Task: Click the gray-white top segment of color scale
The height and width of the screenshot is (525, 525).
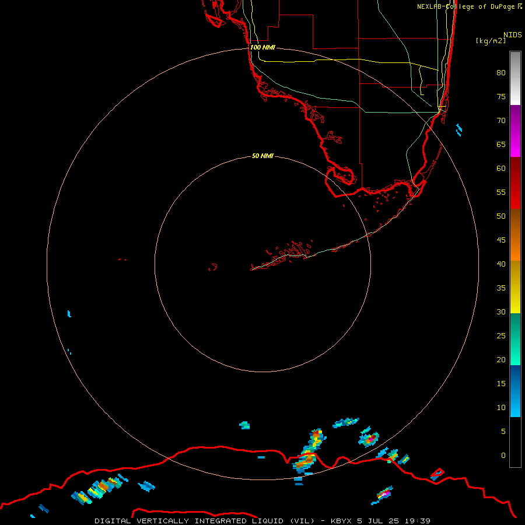Action: (515, 78)
